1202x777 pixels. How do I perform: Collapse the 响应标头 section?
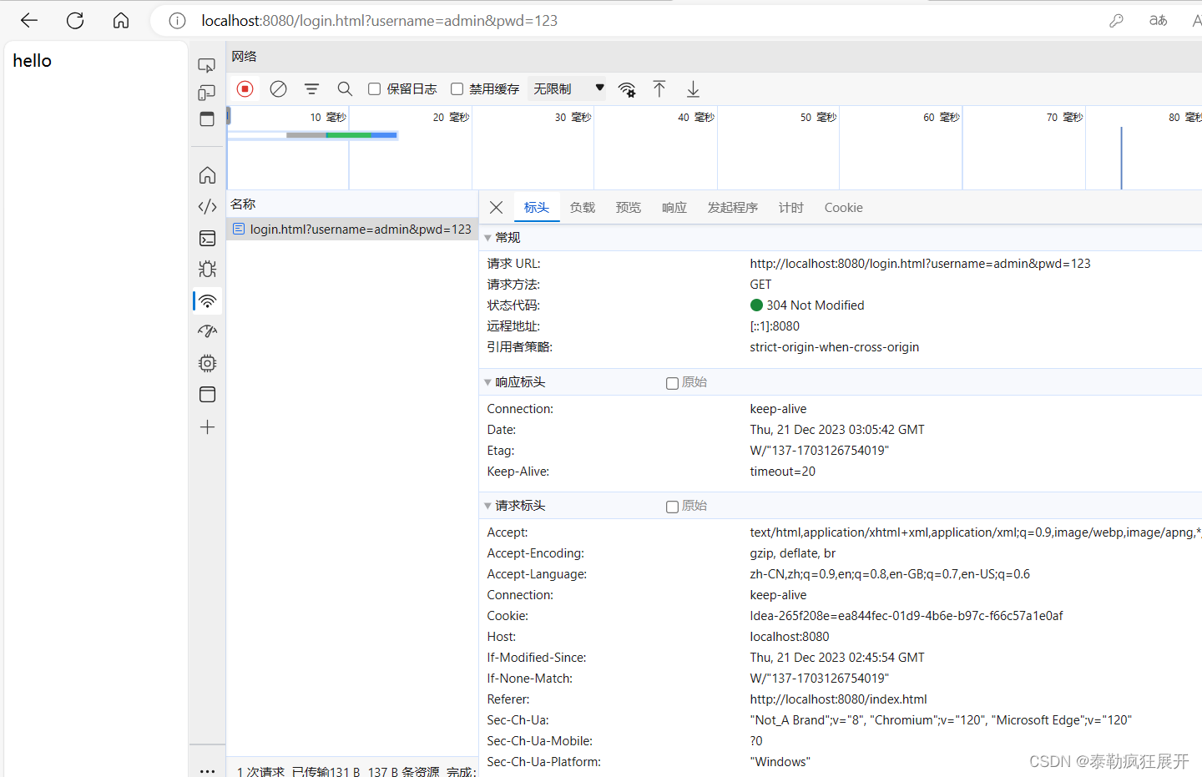click(488, 382)
